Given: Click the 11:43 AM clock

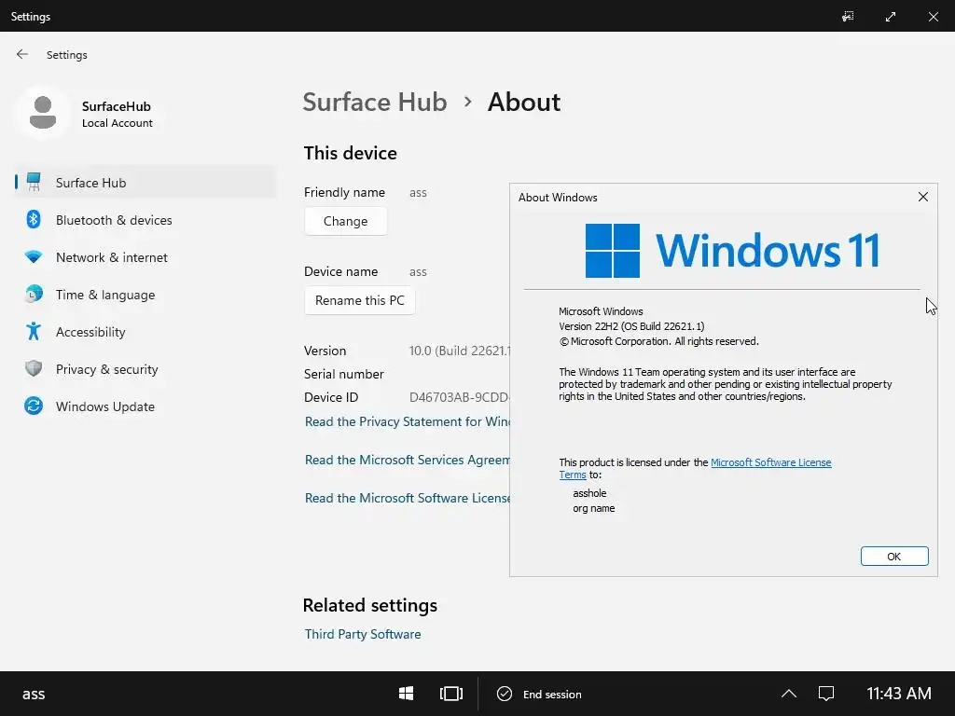Looking at the screenshot, I should click(x=898, y=694).
